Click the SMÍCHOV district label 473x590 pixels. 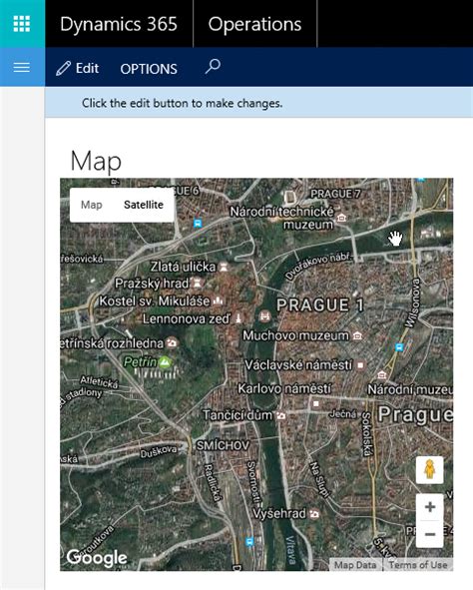click(x=223, y=446)
